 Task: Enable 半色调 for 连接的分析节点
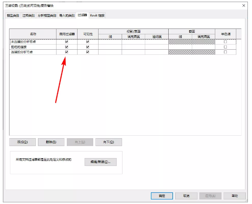point(225,52)
